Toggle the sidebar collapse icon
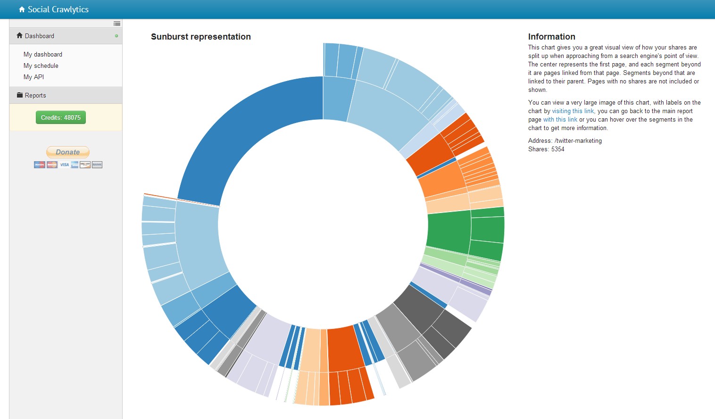This screenshot has height=419, width=715. coord(117,24)
